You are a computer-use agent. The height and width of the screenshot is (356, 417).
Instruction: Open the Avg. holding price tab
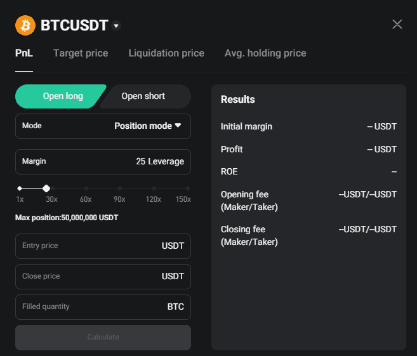point(265,53)
